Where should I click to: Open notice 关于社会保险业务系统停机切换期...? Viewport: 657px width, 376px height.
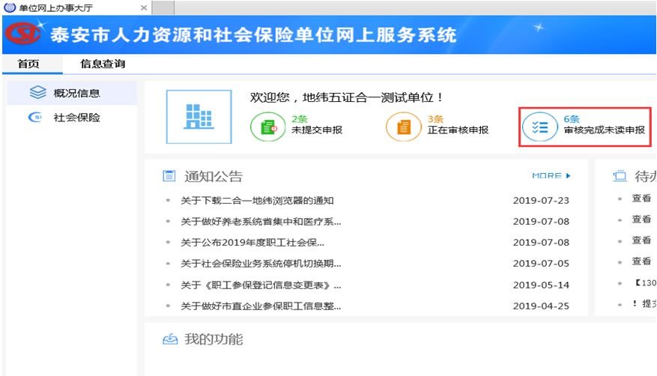(261, 264)
